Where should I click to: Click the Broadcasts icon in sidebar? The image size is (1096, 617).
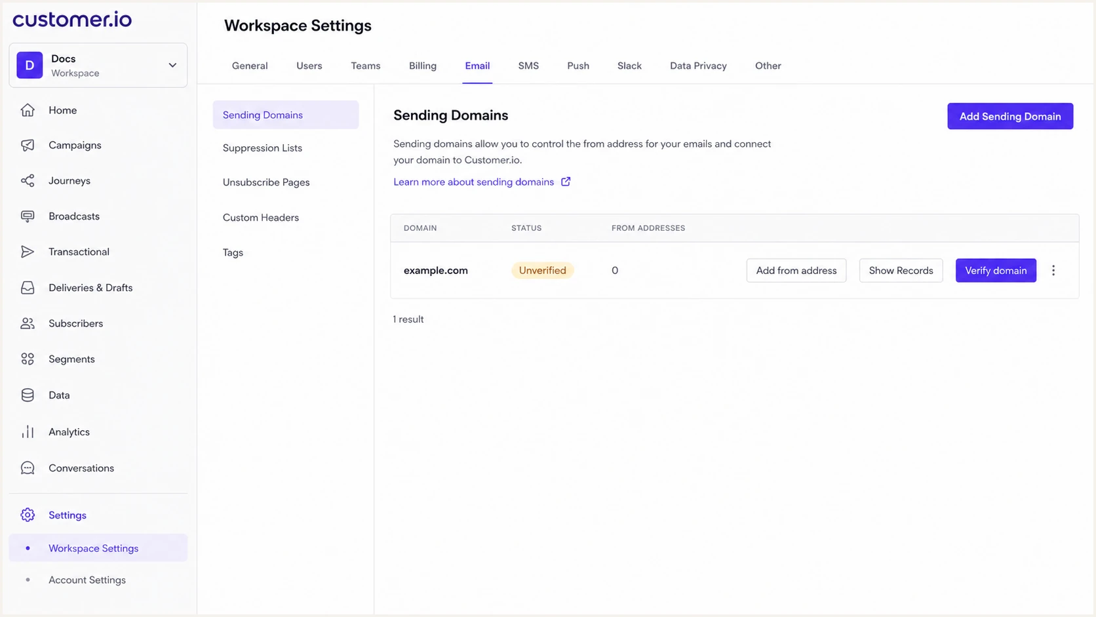28,216
